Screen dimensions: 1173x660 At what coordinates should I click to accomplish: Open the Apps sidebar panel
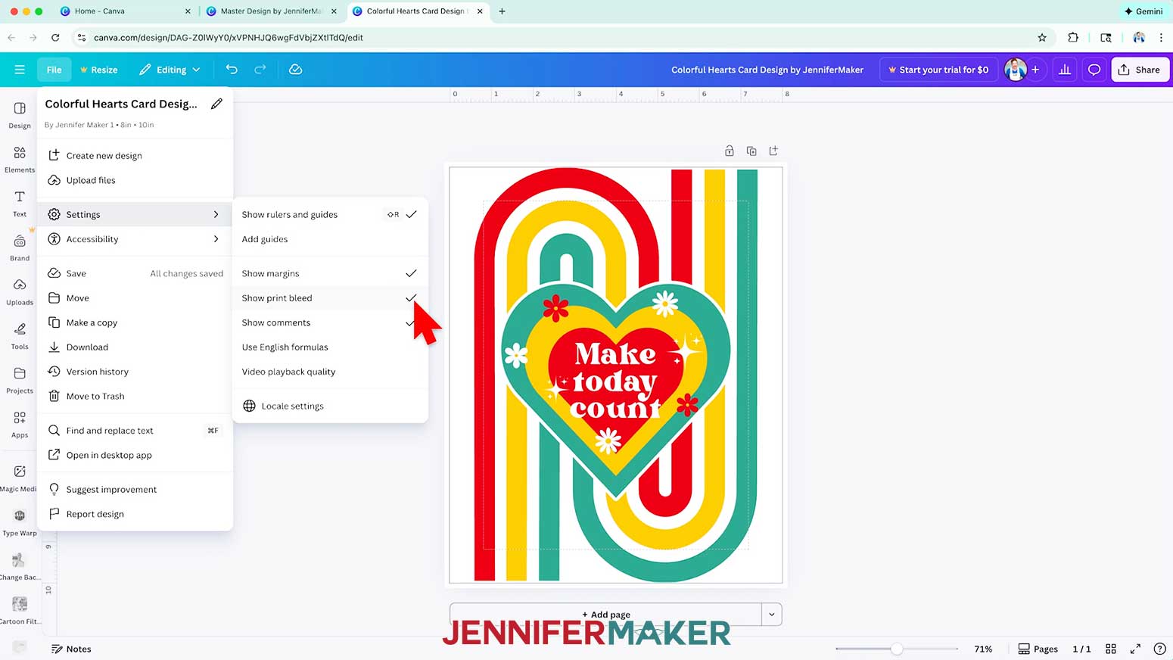20,424
